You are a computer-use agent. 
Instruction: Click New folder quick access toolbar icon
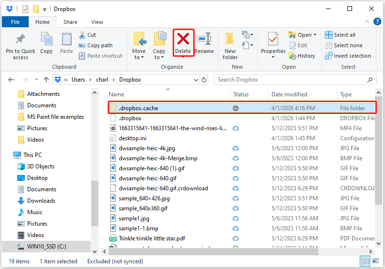[36, 9]
